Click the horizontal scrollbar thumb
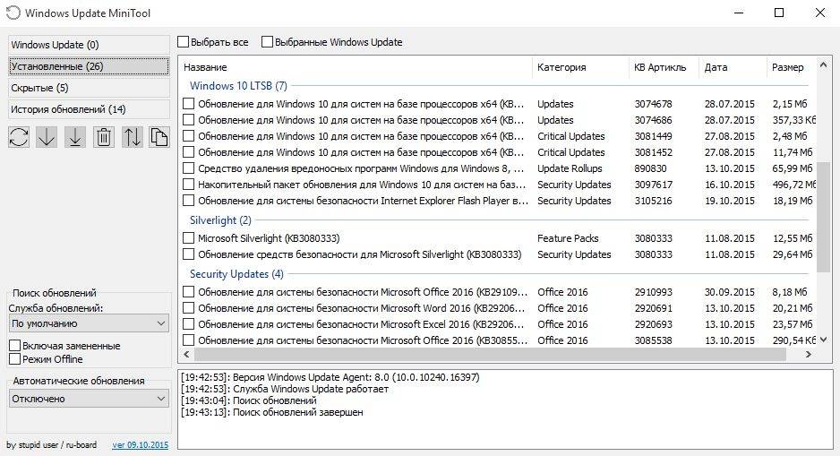 tap(490, 354)
